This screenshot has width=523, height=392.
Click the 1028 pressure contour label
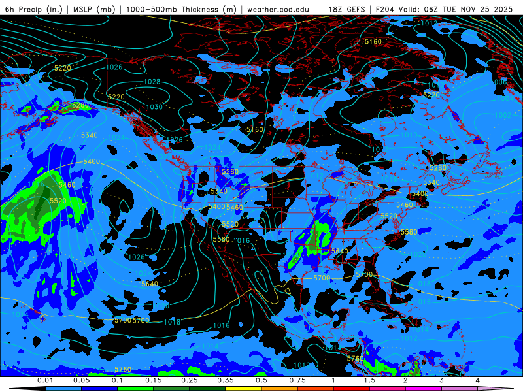(x=152, y=82)
